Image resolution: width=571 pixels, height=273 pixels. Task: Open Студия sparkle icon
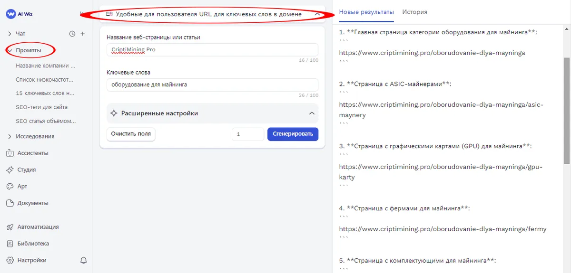10,169
